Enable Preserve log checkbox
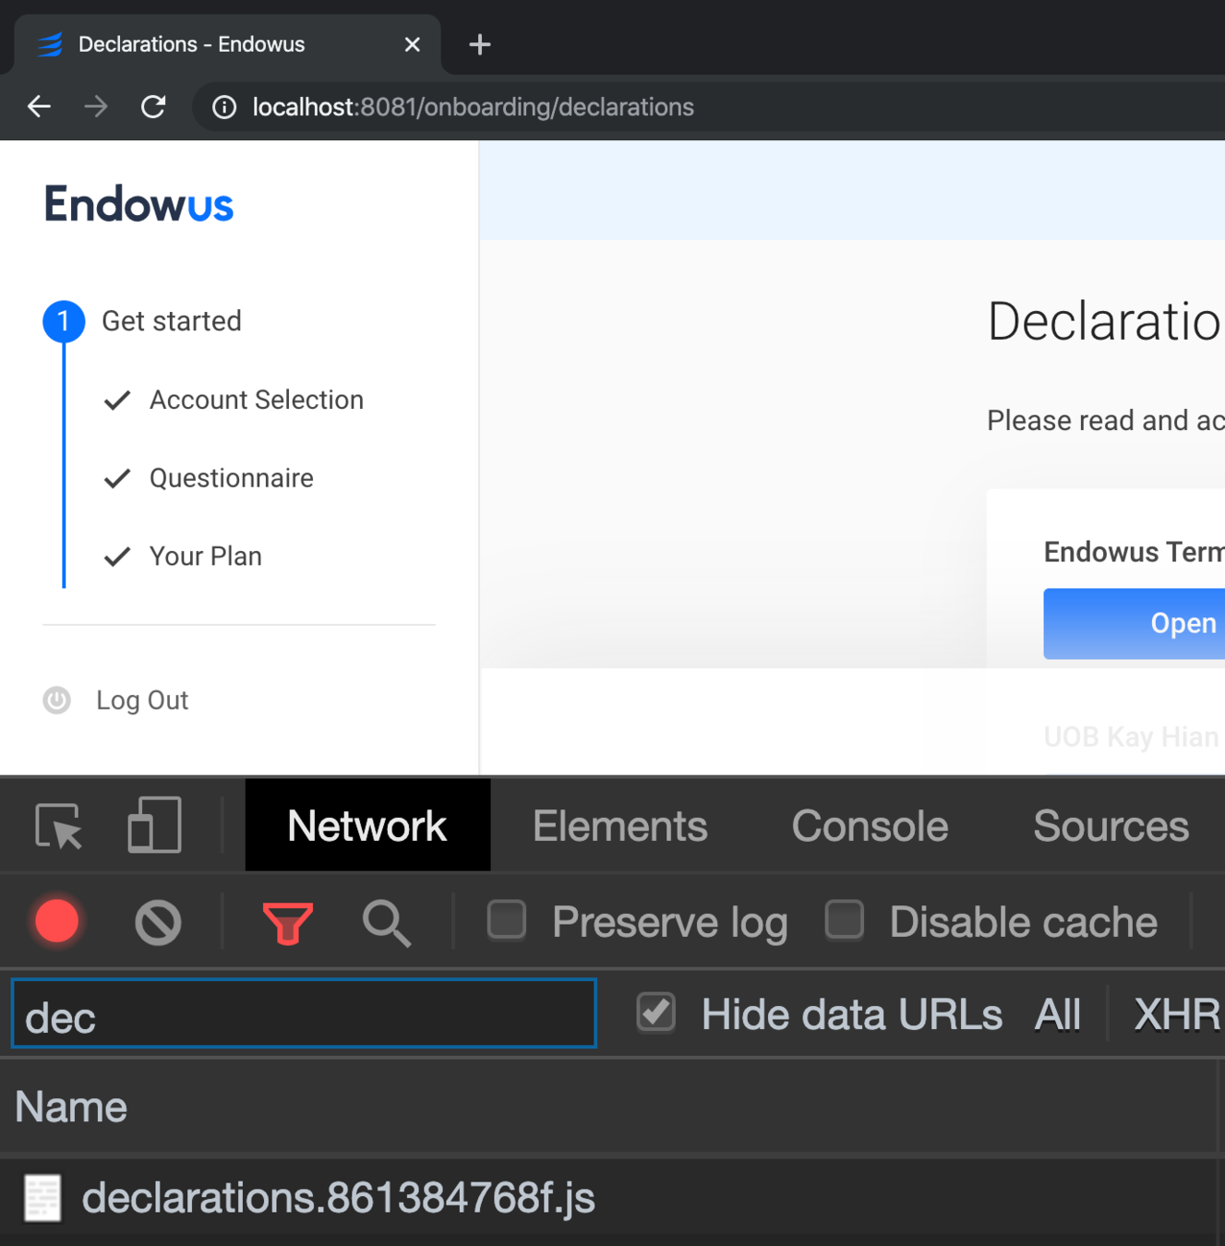Screen dimensions: 1225x1246 (x=507, y=920)
